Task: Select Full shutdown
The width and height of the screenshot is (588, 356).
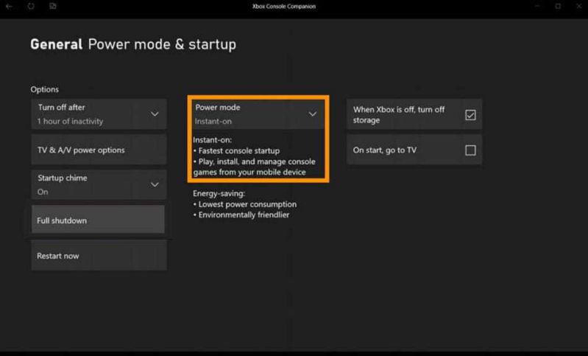Action: point(98,220)
